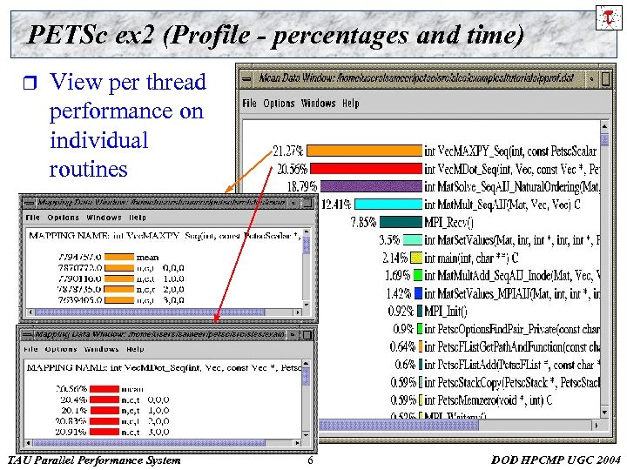Click the down arrow on Mean Data Window scrollbar

click(x=604, y=412)
